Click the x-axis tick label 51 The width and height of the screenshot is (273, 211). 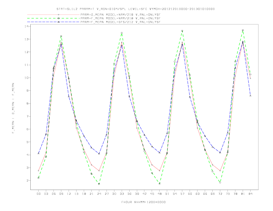167,194
